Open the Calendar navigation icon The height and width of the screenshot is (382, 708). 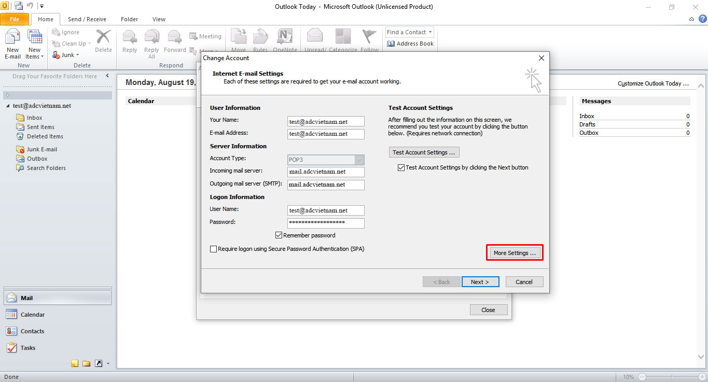pos(11,315)
